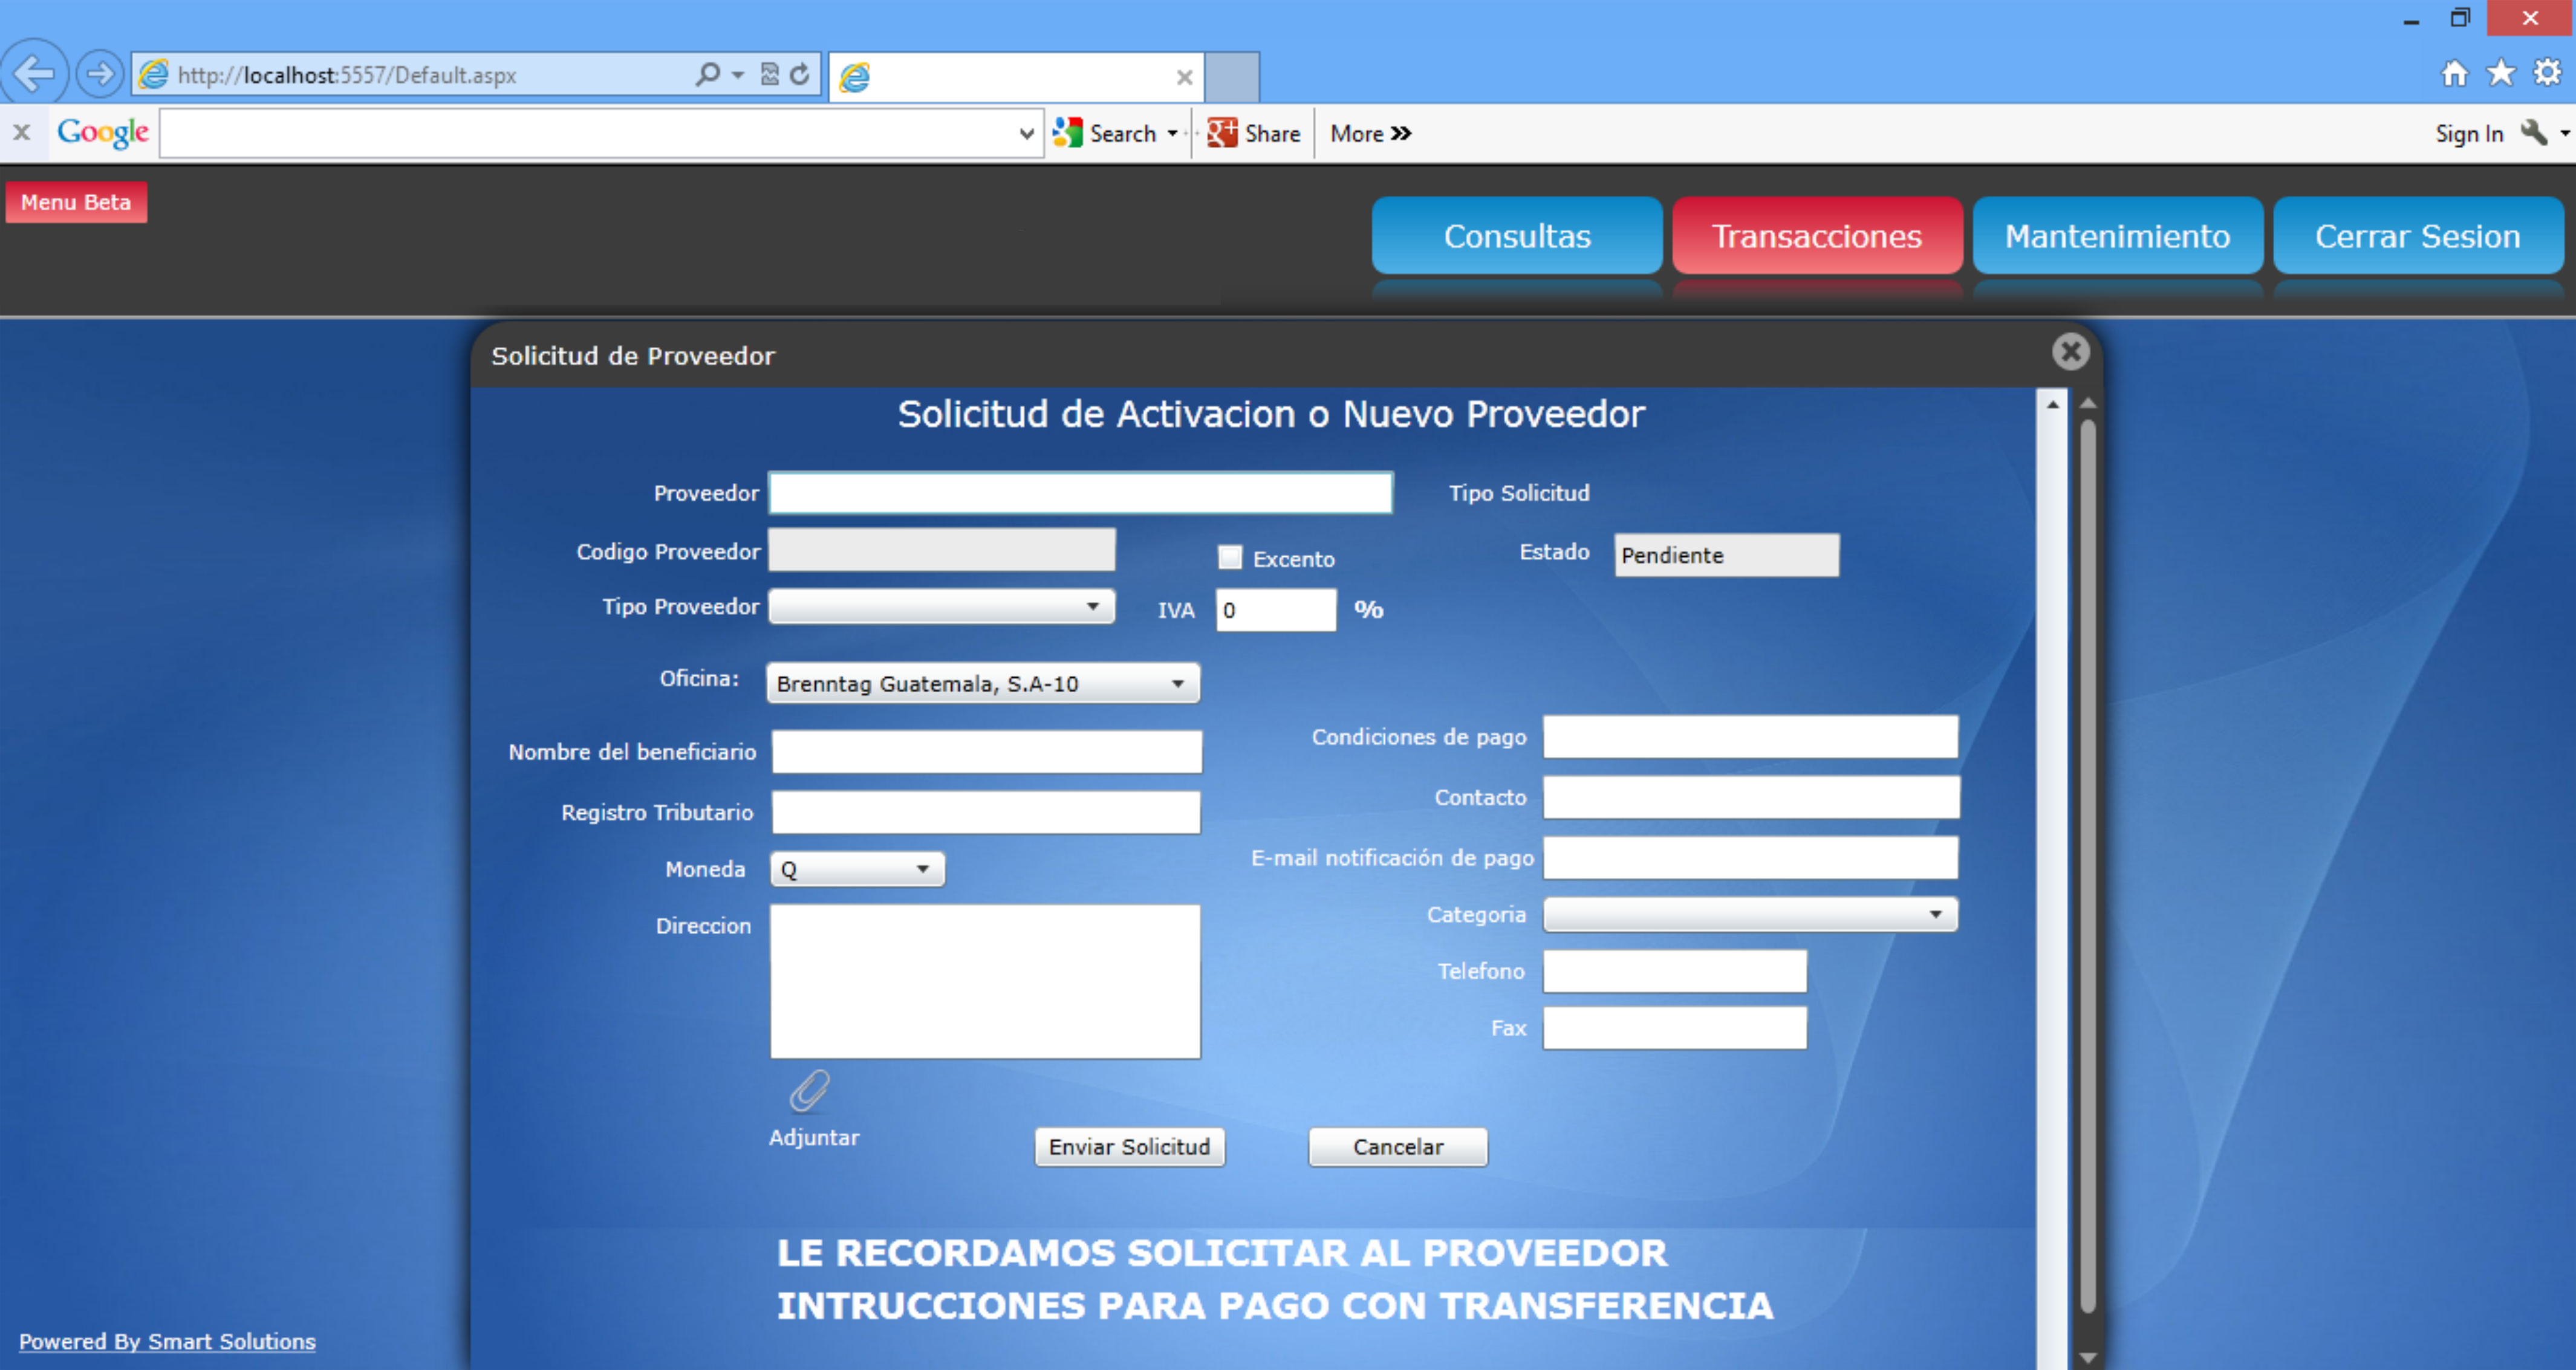Click Sign In on the Google toolbar
This screenshot has width=2576, height=1370.
tap(2469, 133)
